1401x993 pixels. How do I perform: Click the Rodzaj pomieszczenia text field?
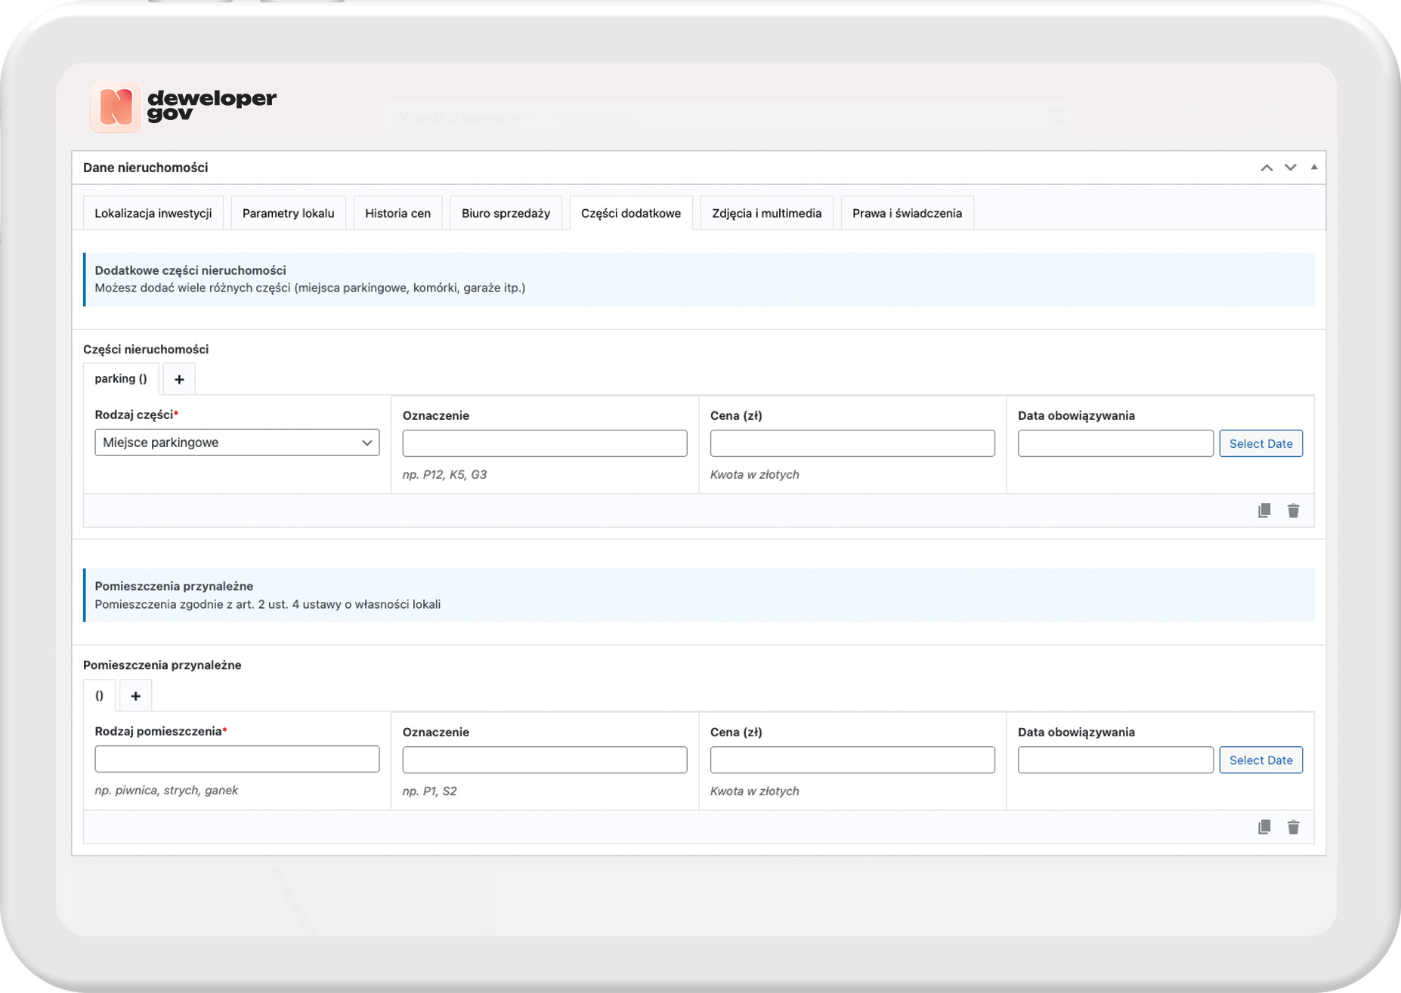pos(237,759)
